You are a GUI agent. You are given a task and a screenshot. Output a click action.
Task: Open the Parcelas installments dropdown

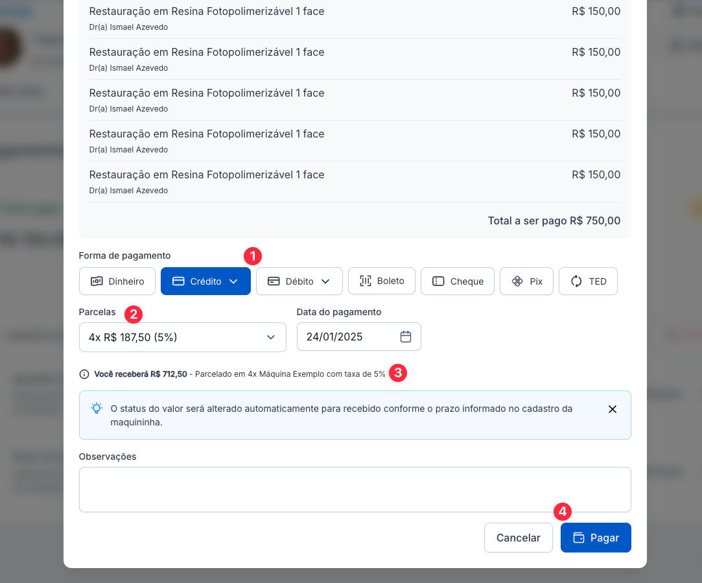point(182,337)
